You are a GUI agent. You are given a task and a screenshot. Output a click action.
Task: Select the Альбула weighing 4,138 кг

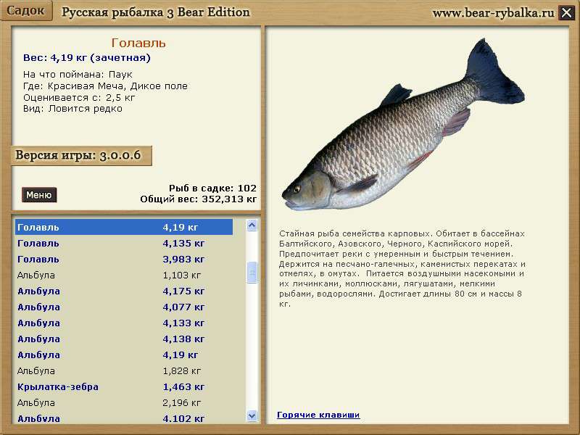(x=123, y=339)
